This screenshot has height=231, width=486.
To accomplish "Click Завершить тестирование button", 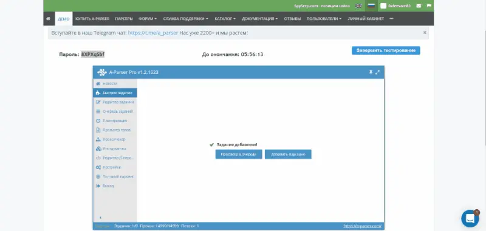I will click(386, 50).
